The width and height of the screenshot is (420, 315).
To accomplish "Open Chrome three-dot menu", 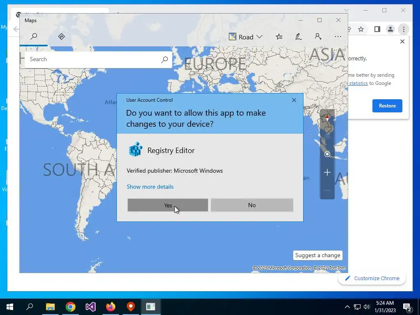I will coord(404,29).
